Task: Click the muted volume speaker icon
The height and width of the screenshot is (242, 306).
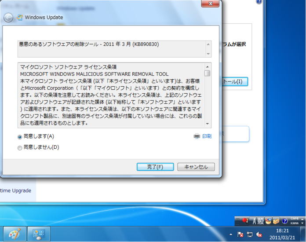Action: click(259, 235)
